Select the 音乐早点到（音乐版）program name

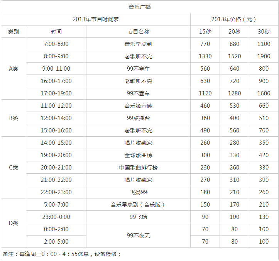click(138, 205)
